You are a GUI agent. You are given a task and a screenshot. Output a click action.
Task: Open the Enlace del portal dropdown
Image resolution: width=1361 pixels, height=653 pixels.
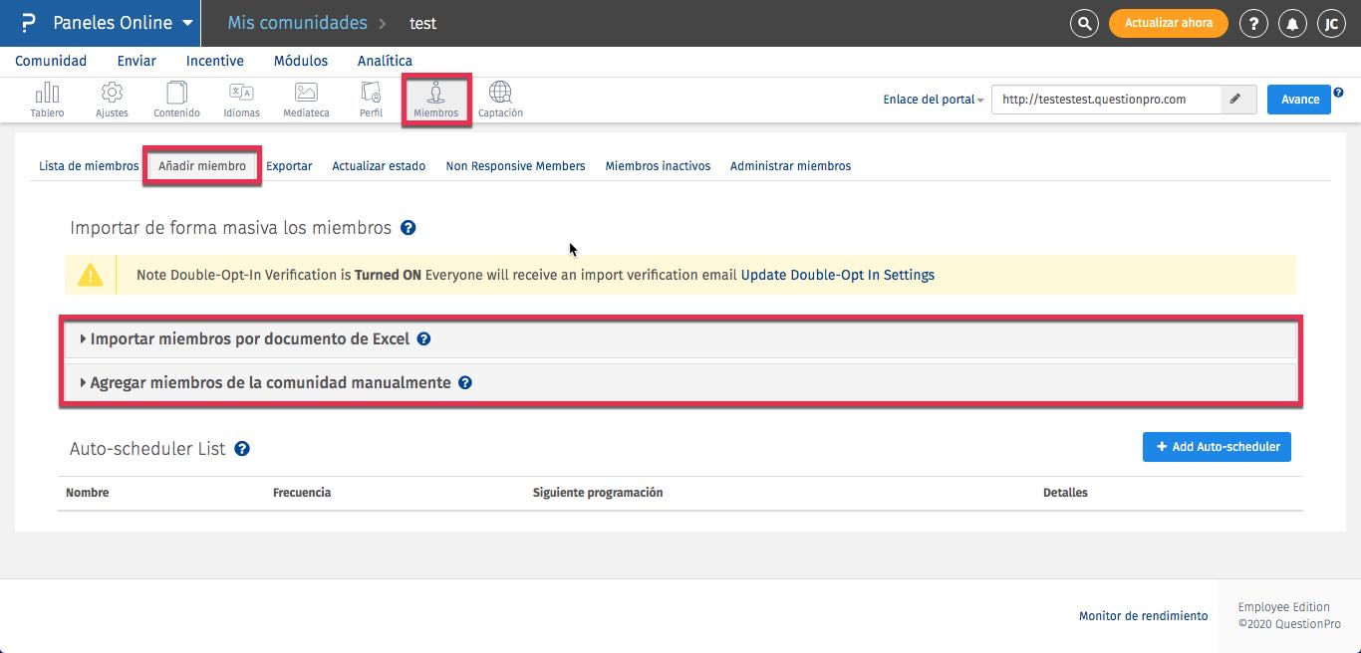pyautogui.click(x=934, y=100)
